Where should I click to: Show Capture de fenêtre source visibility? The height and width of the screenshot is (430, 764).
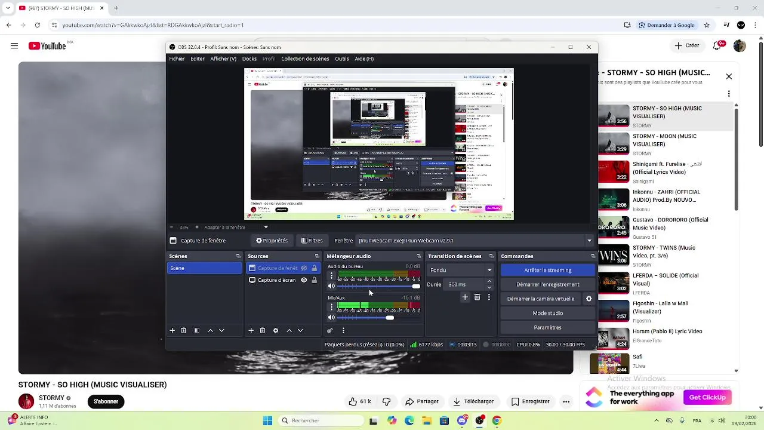pyautogui.click(x=304, y=268)
